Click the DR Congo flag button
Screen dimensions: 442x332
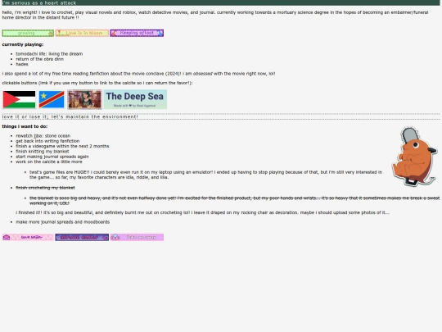(x=52, y=99)
